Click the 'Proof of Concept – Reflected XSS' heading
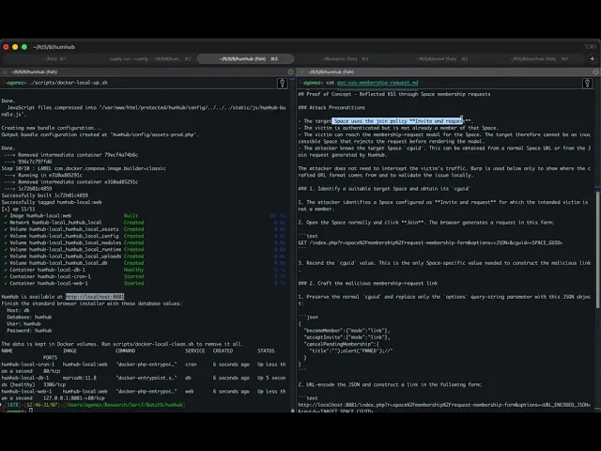Screen dimensions: 601x451 [x=394, y=94]
